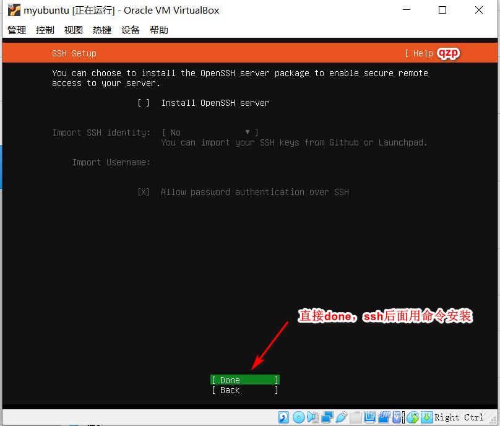Click the shared folders status icon
The width and height of the screenshot is (500, 426).
pos(356,417)
